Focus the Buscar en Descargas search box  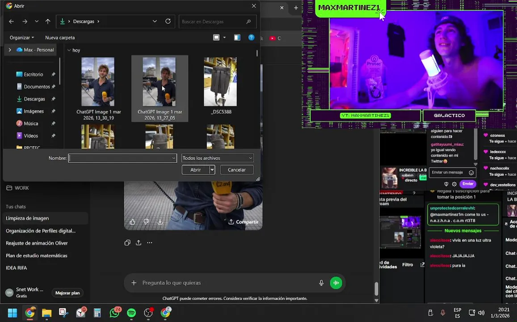pyautogui.click(x=217, y=21)
